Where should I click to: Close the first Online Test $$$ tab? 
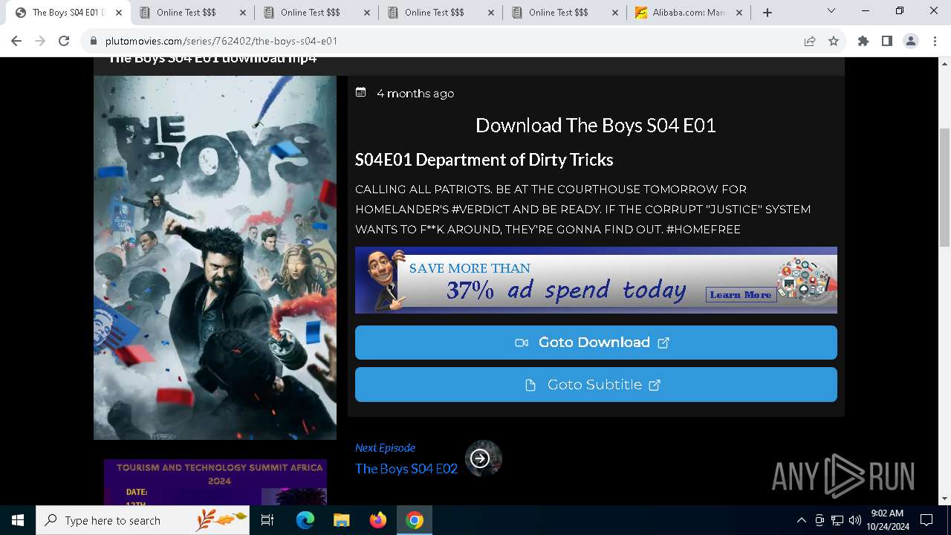click(243, 13)
